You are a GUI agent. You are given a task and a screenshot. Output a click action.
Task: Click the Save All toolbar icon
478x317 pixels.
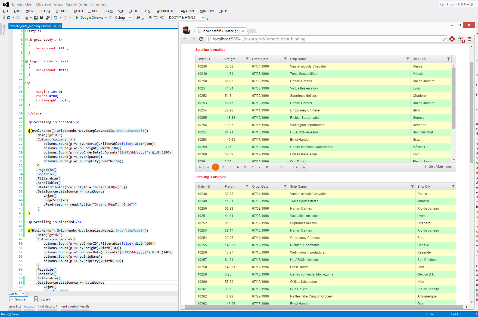click(47, 18)
